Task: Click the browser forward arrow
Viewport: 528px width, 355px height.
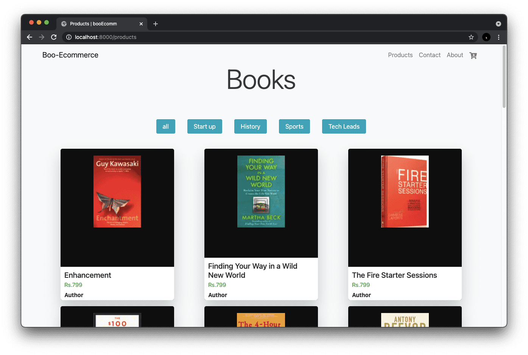Action: click(x=42, y=37)
